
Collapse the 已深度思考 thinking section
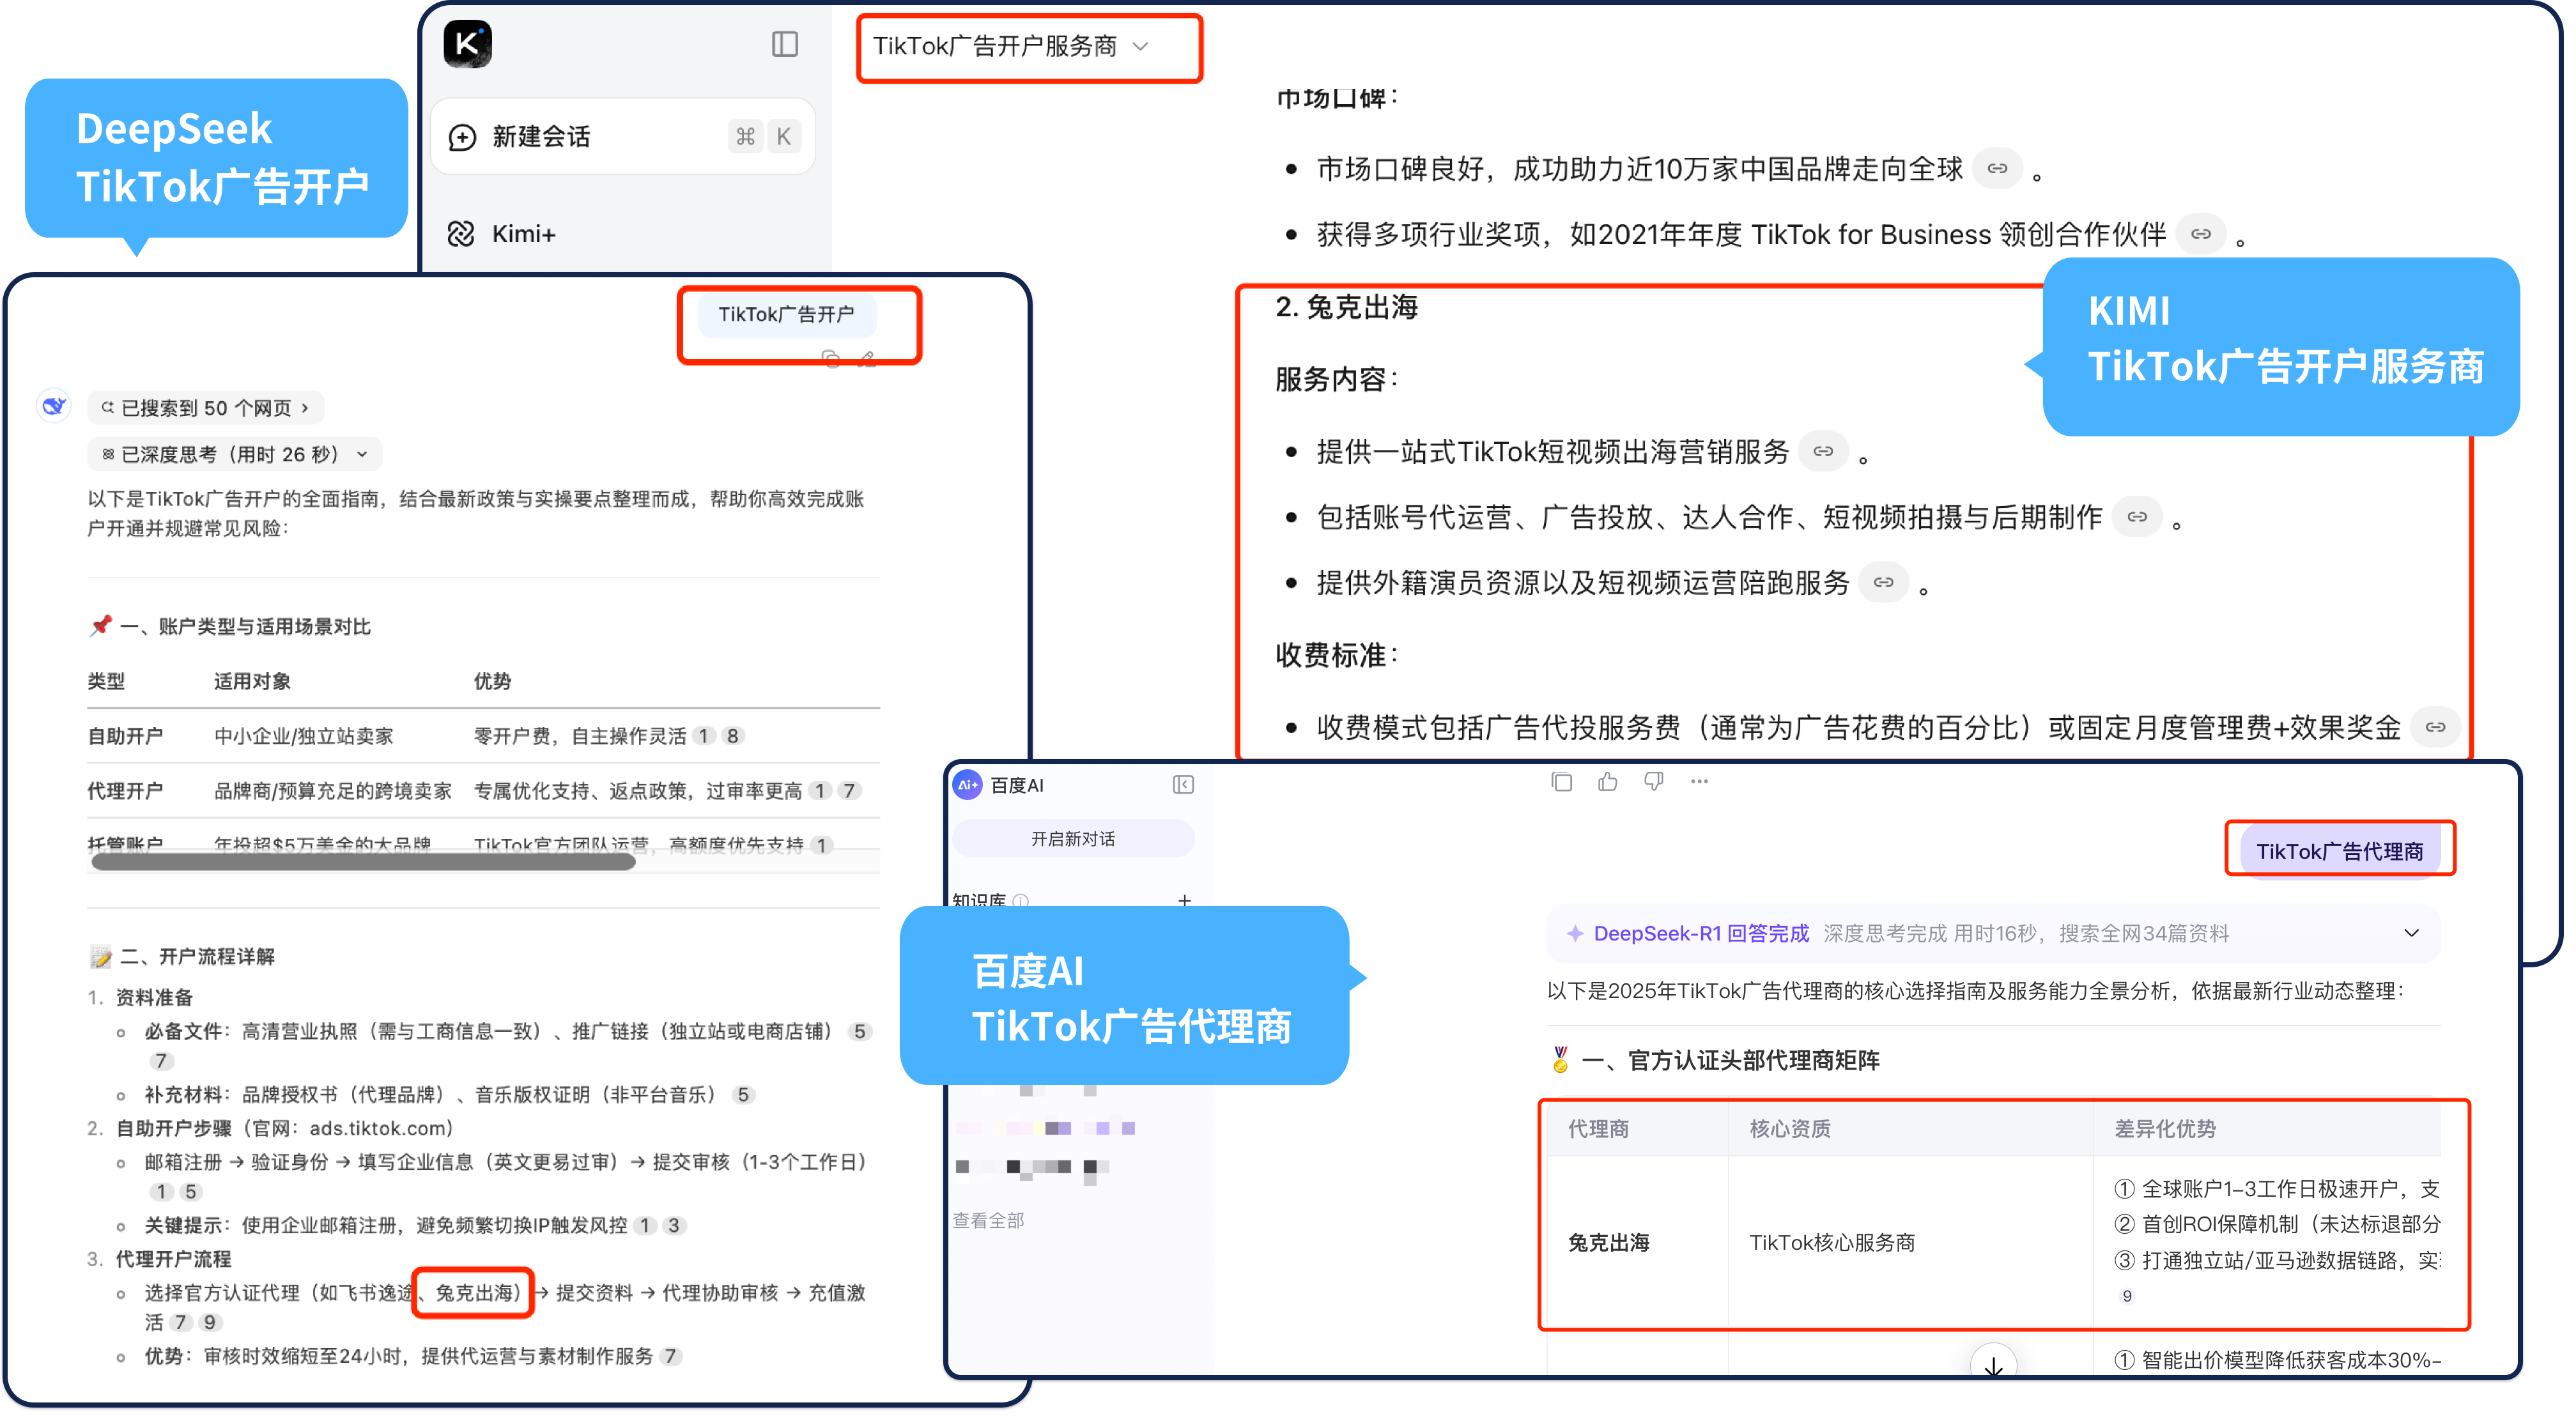[x=235, y=455]
